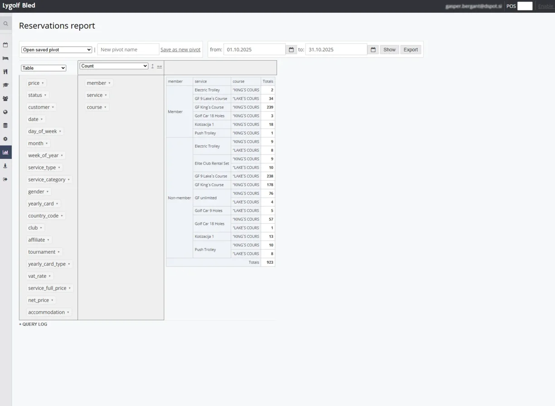Open the settings gear icon in sidebar
The width and height of the screenshot is (555, 406).
(5, 139)
